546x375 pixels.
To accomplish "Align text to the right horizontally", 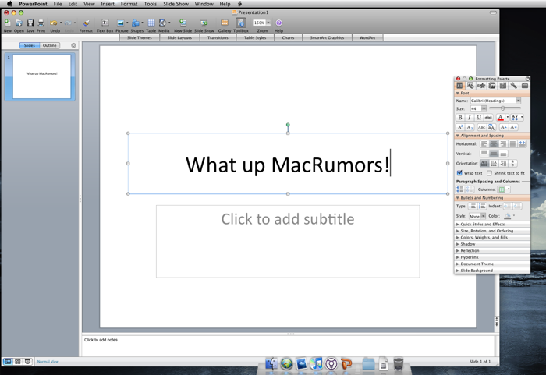I will pyautogui.click(x=503, y=143).
